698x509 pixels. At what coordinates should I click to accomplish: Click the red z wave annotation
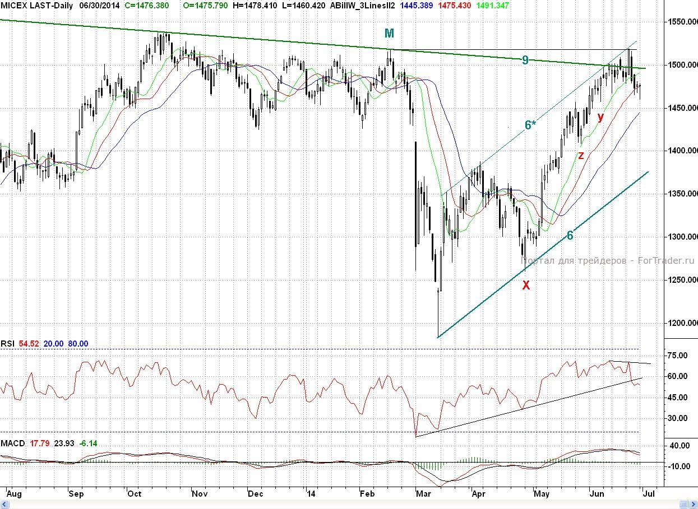[581, 156]
